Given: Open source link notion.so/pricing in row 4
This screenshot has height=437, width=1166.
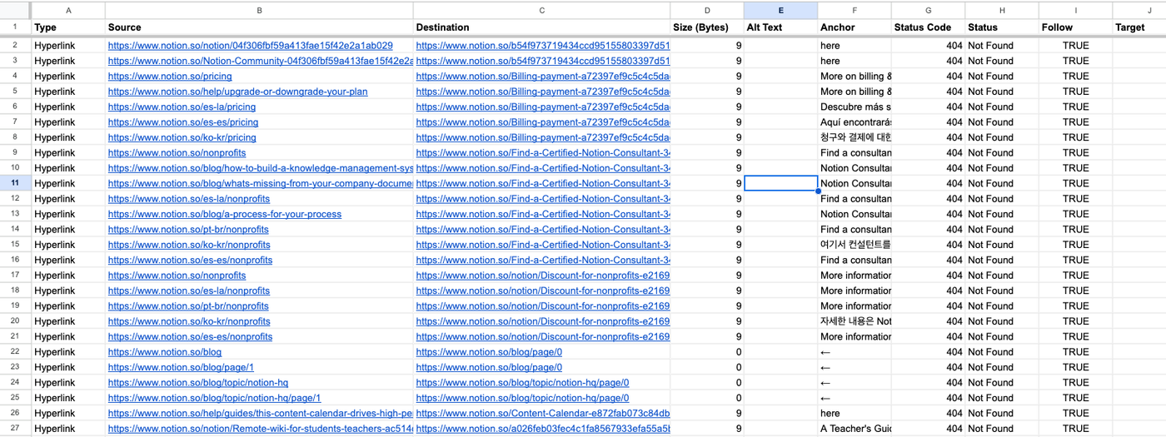Looking at the screenshot, I should [x=170, y=77].
